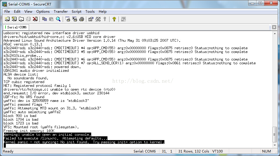The height and width of the screenshot is (156, 280).
Task: Select the Serial-COM6 session tab
Action: [x=16, y=27]
